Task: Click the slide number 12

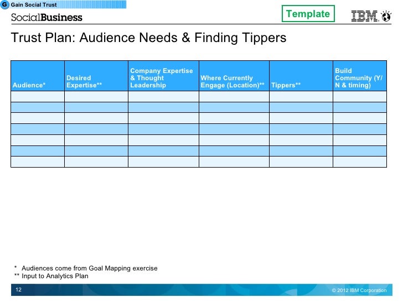Action: pos(18,290)
